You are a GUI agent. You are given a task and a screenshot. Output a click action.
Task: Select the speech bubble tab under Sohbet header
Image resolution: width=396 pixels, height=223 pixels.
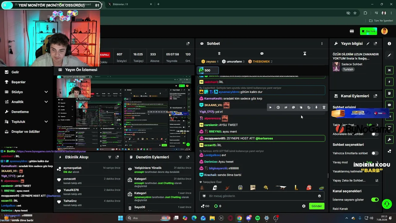tap(262, 54)
